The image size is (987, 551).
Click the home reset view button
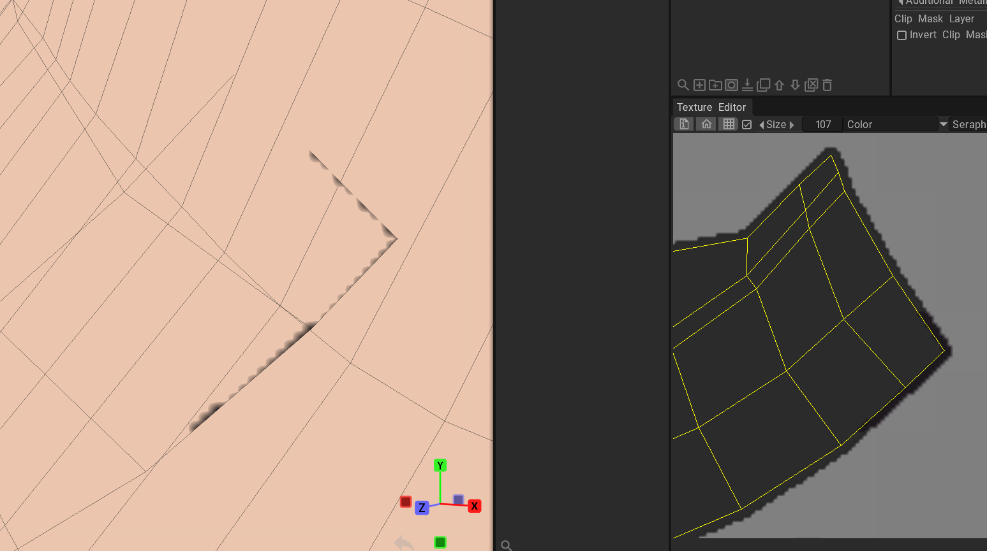click(706, 124)
